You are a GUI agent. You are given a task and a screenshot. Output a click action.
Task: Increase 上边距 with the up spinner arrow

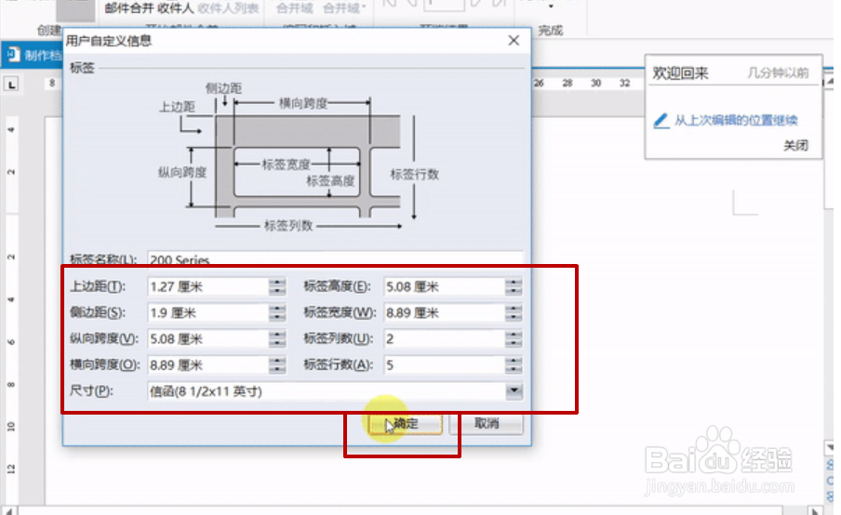tap(277, 283)
